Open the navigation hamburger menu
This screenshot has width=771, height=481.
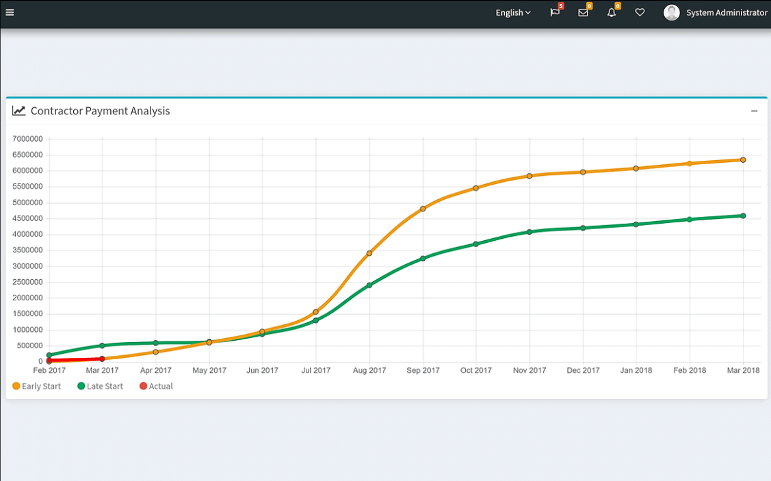(x=10, y=12)
